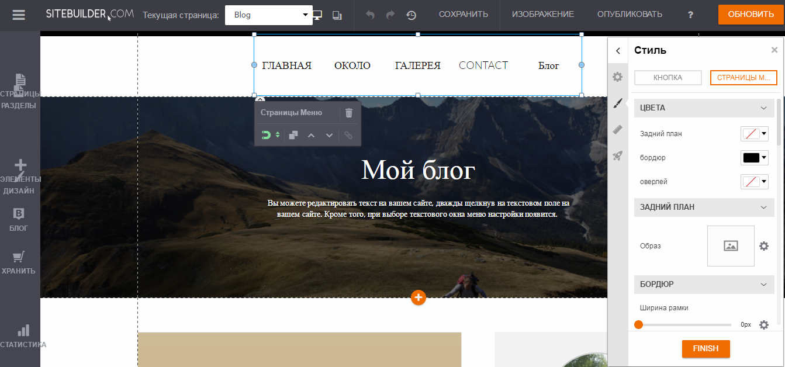Click the orange ОБНОВИТЬ button
This screenshot has width=785, height=367.
[x=751, y=15]
